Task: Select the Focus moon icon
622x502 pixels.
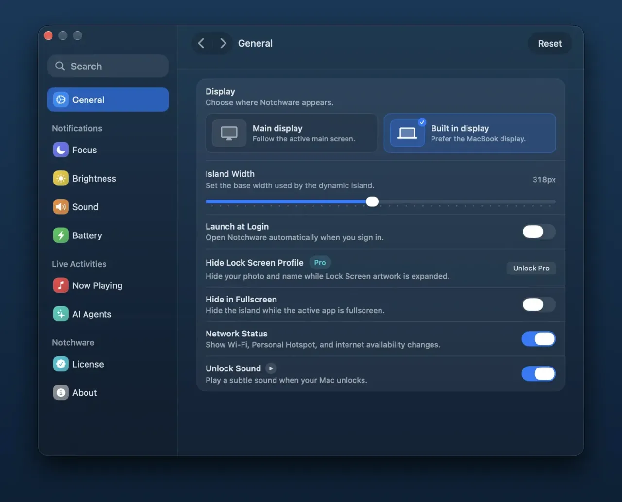Action: 61,150
